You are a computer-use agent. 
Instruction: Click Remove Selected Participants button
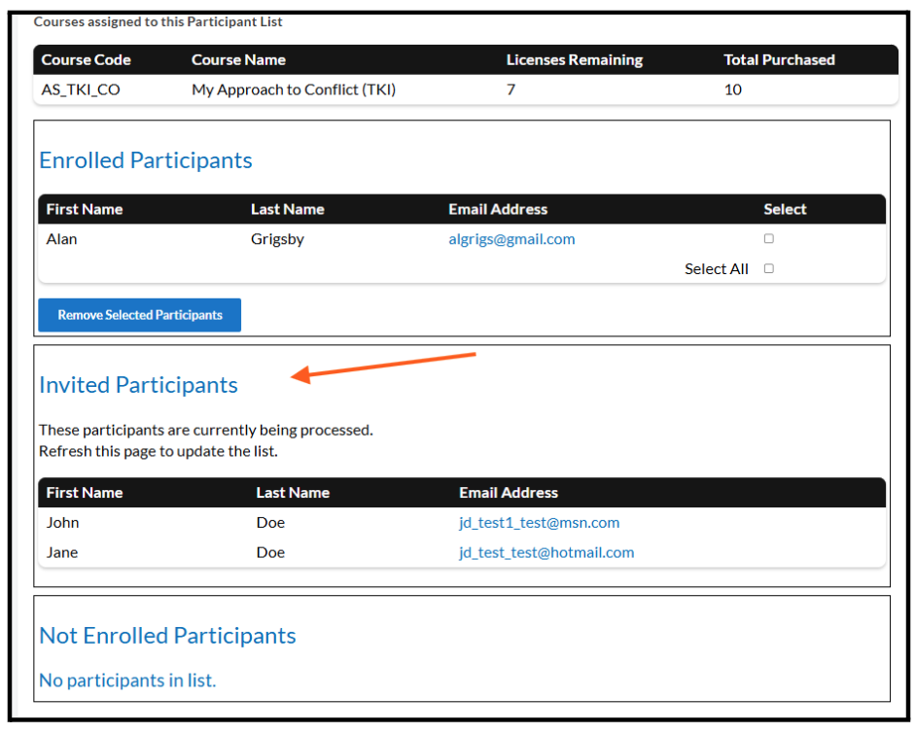pyautogui.click(x=139, y=315)
